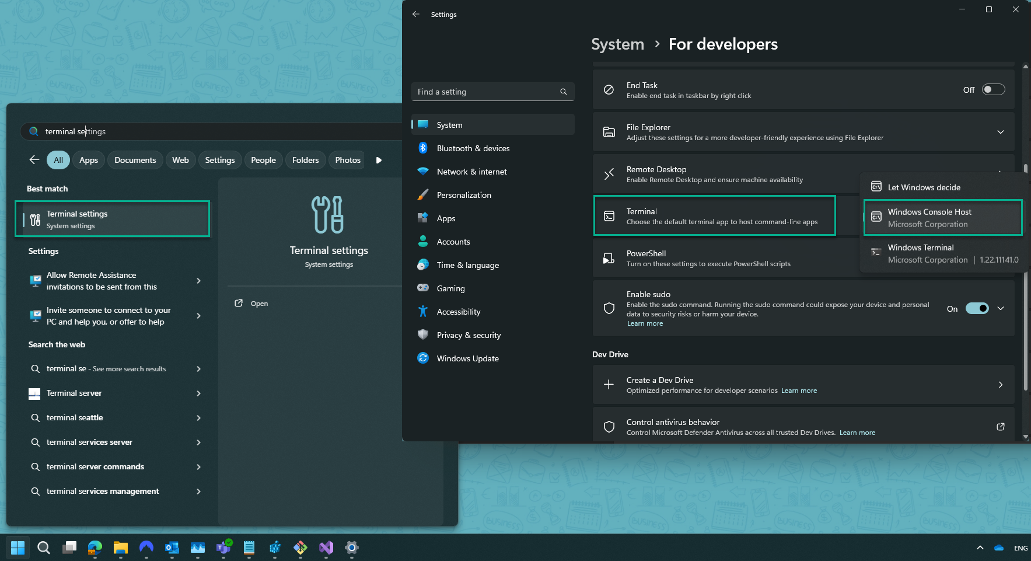This screenshot has width=1031, height=561.
Task: Open the Settings gear on the taskbar
Action: click(x=352, y=548)
